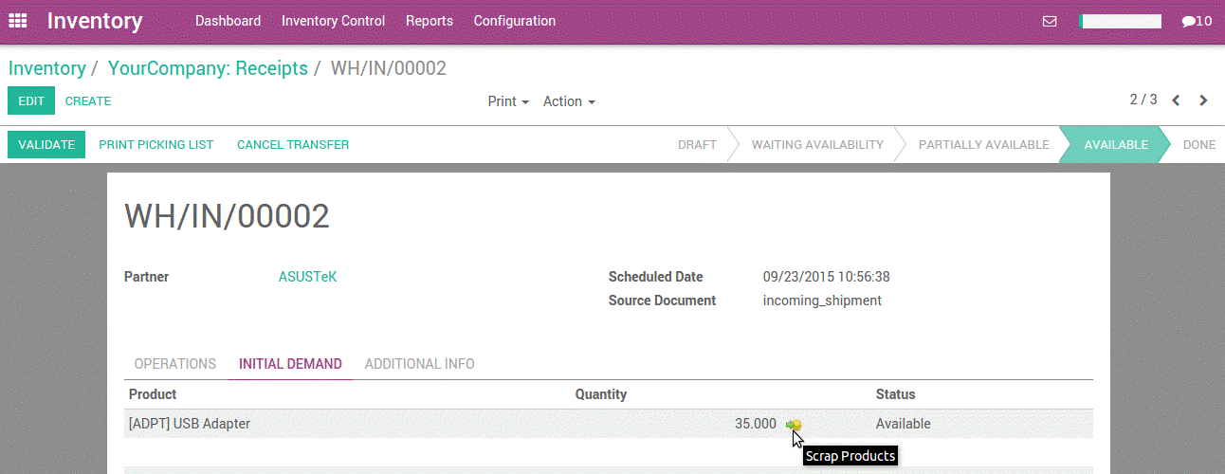Click the Inventory app title
The width and height of the screenshot is (1225, 474).
(x=95, y=21)
